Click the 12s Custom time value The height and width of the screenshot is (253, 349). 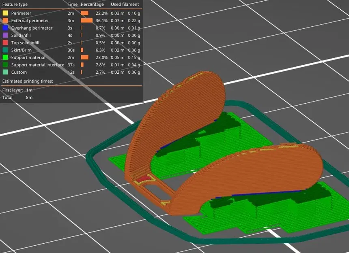71,72
